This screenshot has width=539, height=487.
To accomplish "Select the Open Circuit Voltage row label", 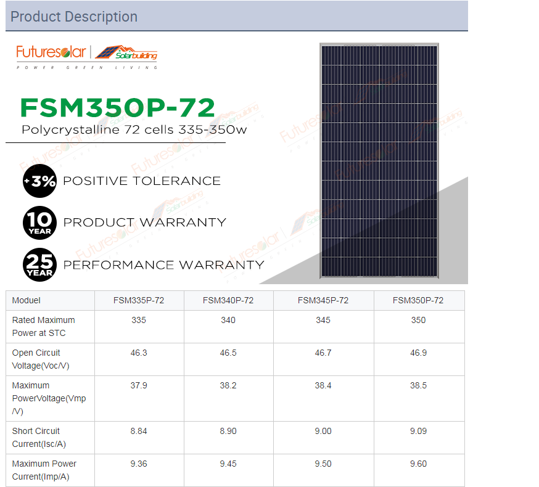I will [36, 359].
